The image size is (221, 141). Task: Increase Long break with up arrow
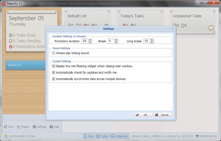[x=152, y=40]
